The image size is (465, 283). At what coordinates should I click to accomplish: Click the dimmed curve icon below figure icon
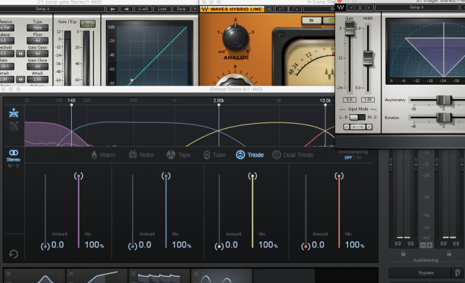click(x=14, y=126)
